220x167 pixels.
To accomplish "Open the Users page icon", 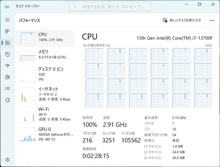I will point(7,77).
